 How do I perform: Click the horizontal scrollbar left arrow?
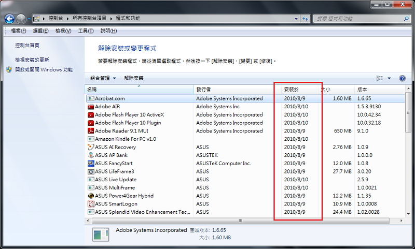(88, 221)
